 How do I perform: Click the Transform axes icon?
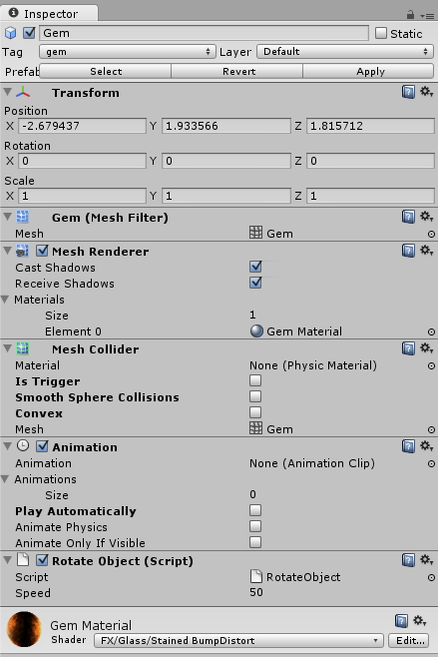coord(23,92)
